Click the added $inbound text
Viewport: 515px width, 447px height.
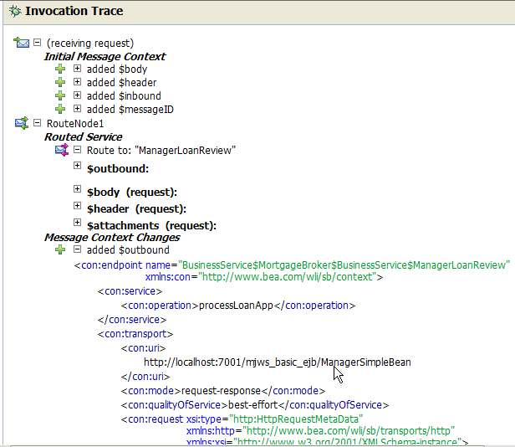pyautogui.click(x=124, y=96)
